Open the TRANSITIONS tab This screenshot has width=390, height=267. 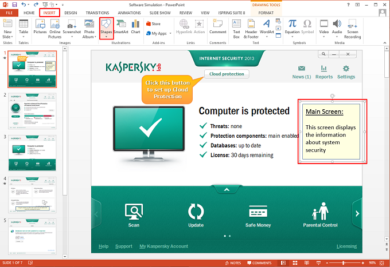click(x=97, y=13)
